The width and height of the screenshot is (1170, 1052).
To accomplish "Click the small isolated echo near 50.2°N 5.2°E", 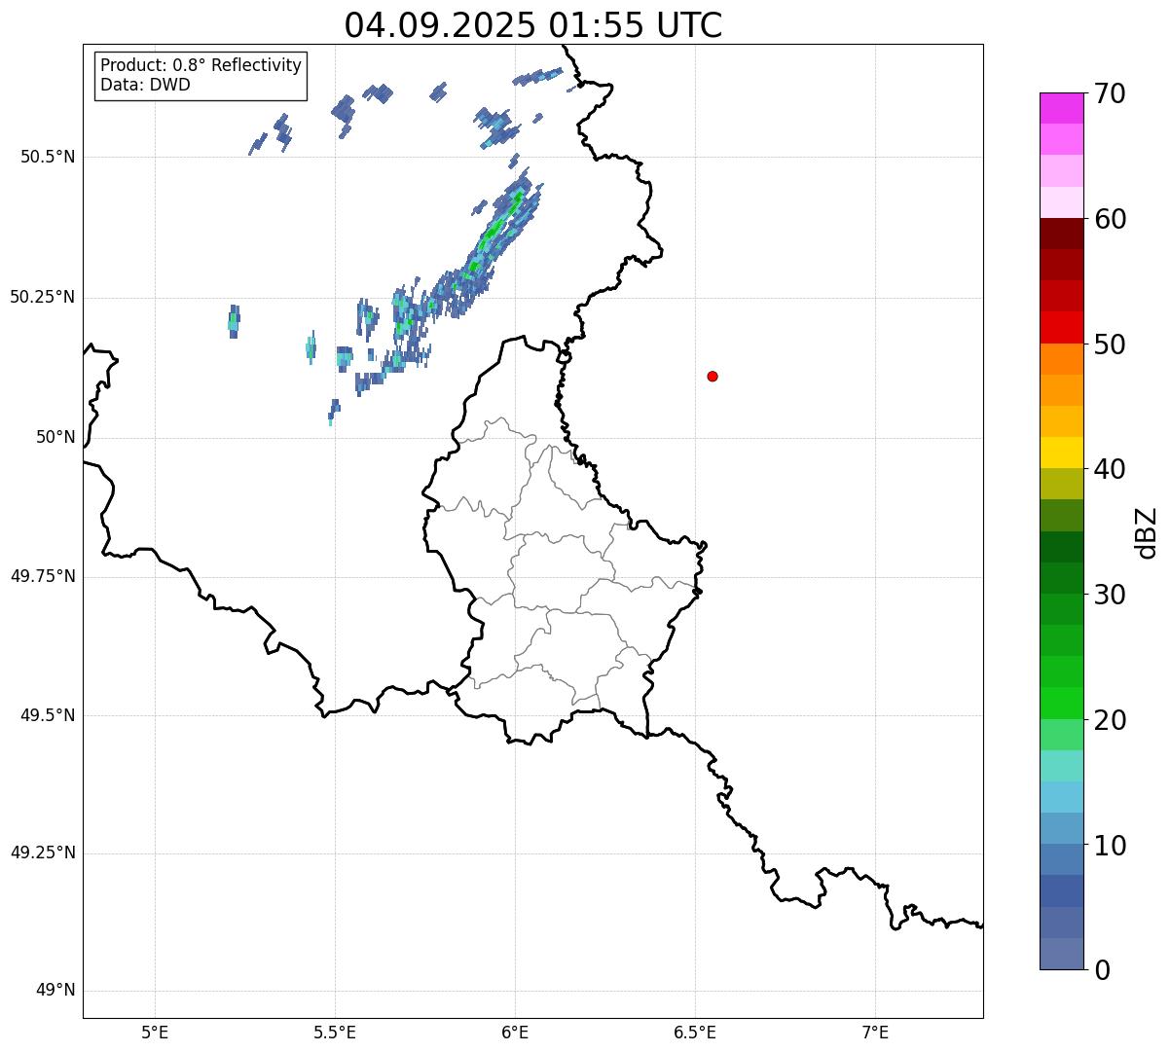I will coord(234,321).
